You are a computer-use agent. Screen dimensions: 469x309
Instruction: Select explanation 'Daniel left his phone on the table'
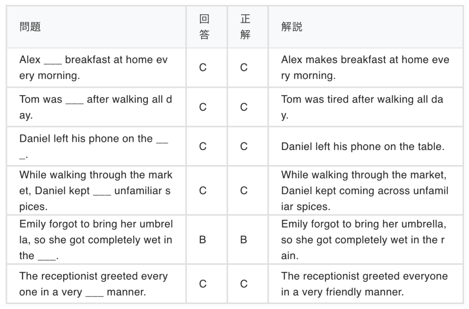tap(363, 147)
